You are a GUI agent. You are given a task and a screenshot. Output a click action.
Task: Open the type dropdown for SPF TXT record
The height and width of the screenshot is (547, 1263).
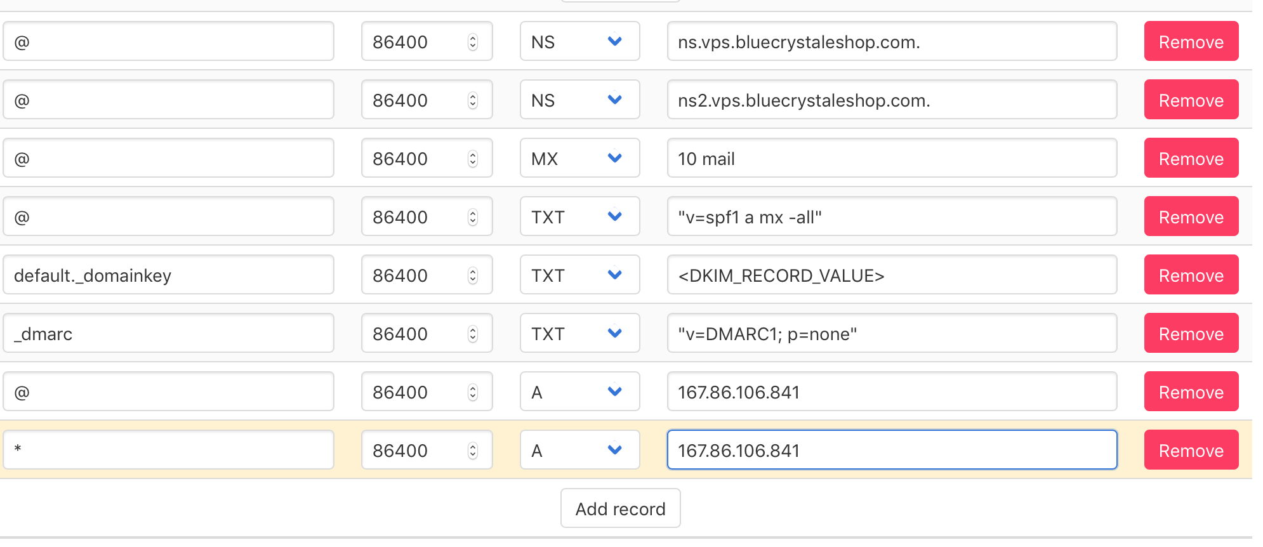579,216
